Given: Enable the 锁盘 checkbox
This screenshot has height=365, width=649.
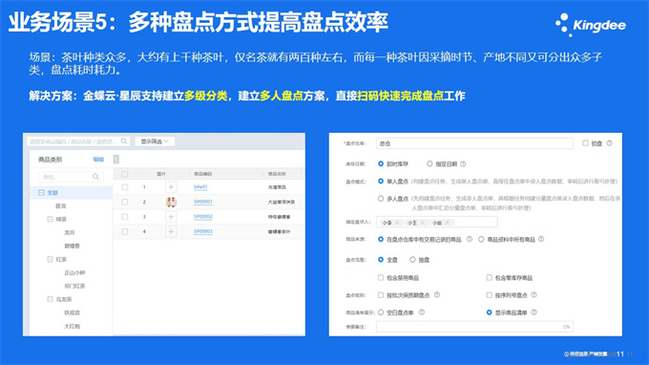Looking at the screenshot, I should (x=585, y=143).
